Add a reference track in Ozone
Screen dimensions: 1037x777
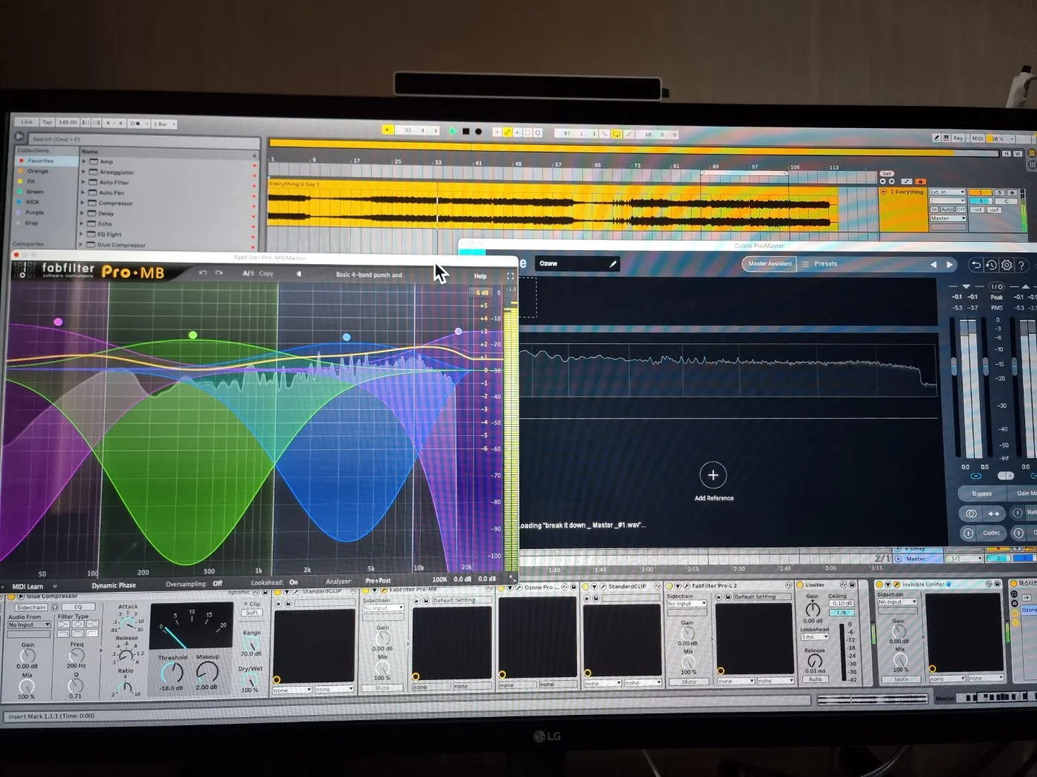point(713,475)
